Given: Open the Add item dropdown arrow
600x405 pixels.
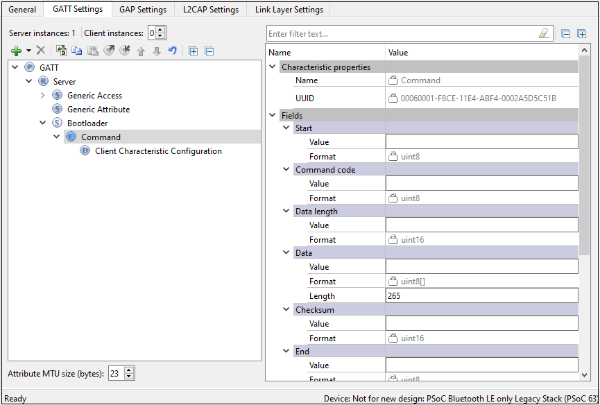Looking at the screenshot, I should [28, 51].
